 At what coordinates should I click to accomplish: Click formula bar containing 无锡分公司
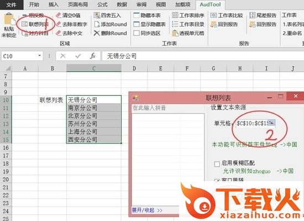tap(203, 56)
